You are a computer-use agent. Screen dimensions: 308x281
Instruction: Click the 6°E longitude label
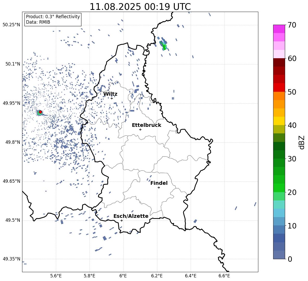click(123, 276)
